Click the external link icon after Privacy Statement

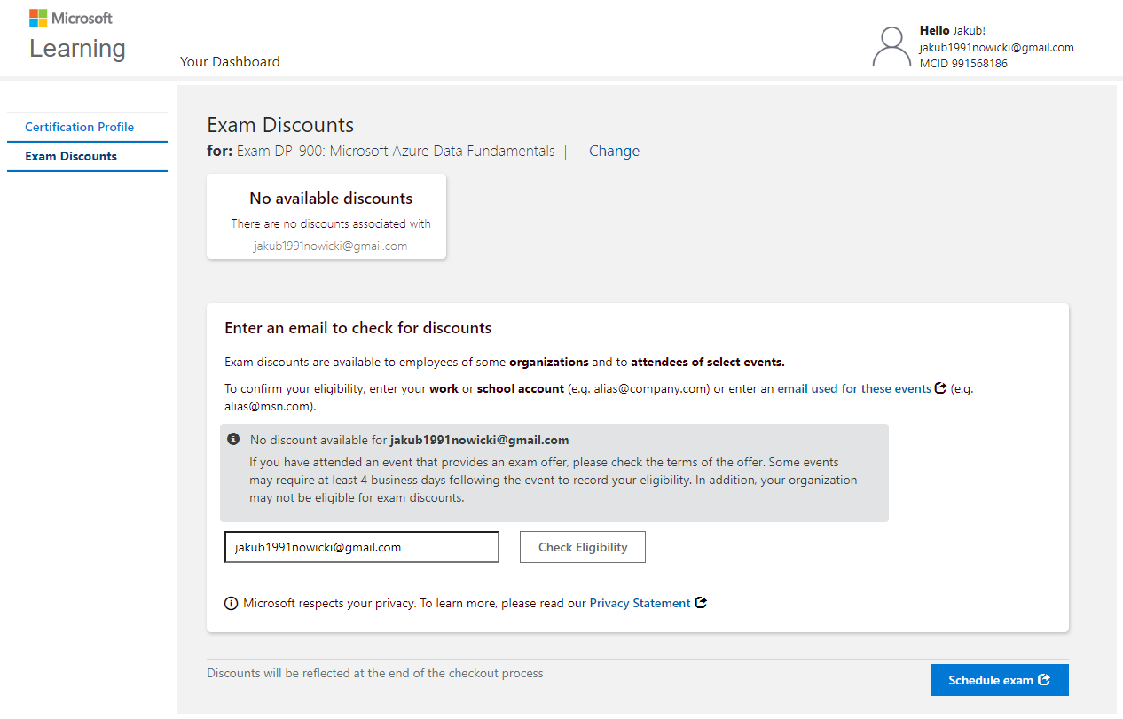[x=701, y=603]
